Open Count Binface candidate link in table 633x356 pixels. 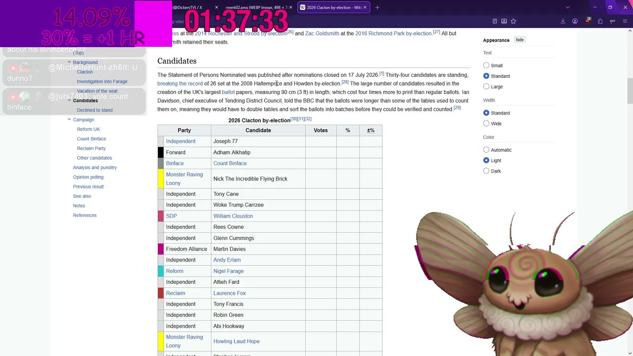tap(229, 163)
